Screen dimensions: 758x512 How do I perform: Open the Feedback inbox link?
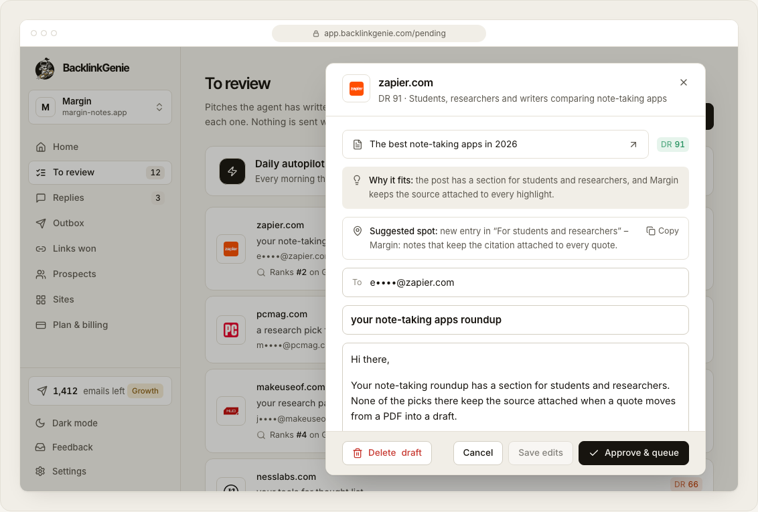[100, 447]
